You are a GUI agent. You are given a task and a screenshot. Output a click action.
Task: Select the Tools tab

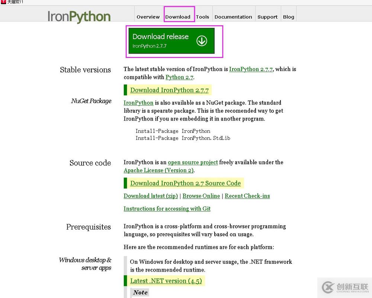(203, 17)
